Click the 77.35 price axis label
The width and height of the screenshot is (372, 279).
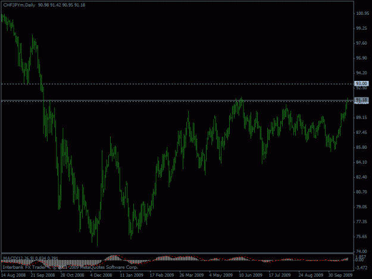[x=361, y=222]
